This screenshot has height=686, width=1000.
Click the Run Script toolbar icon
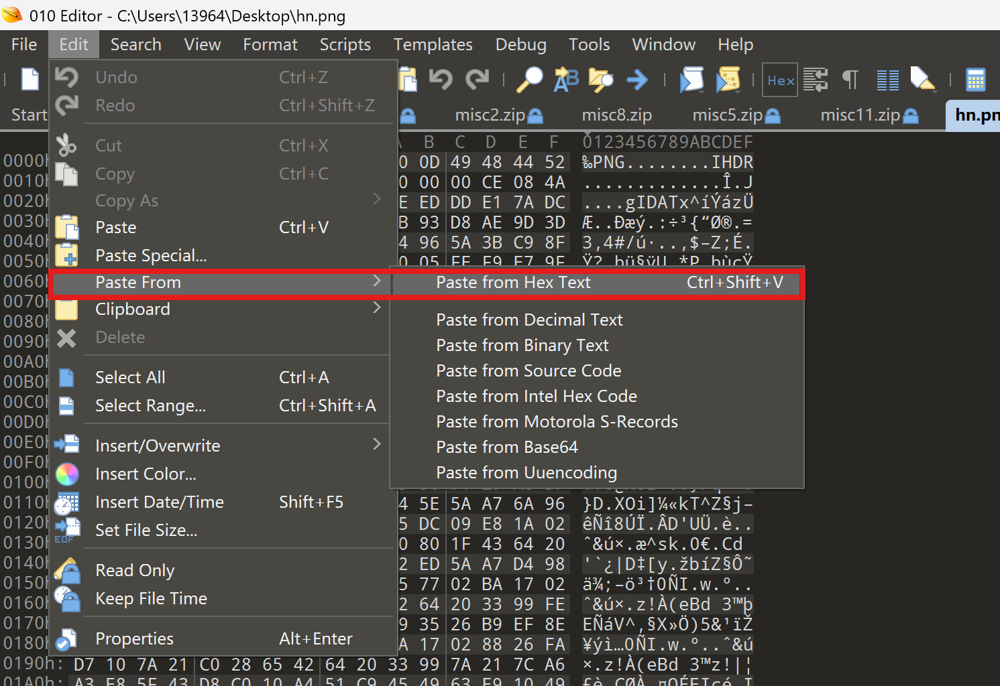(x=691, y=80)
